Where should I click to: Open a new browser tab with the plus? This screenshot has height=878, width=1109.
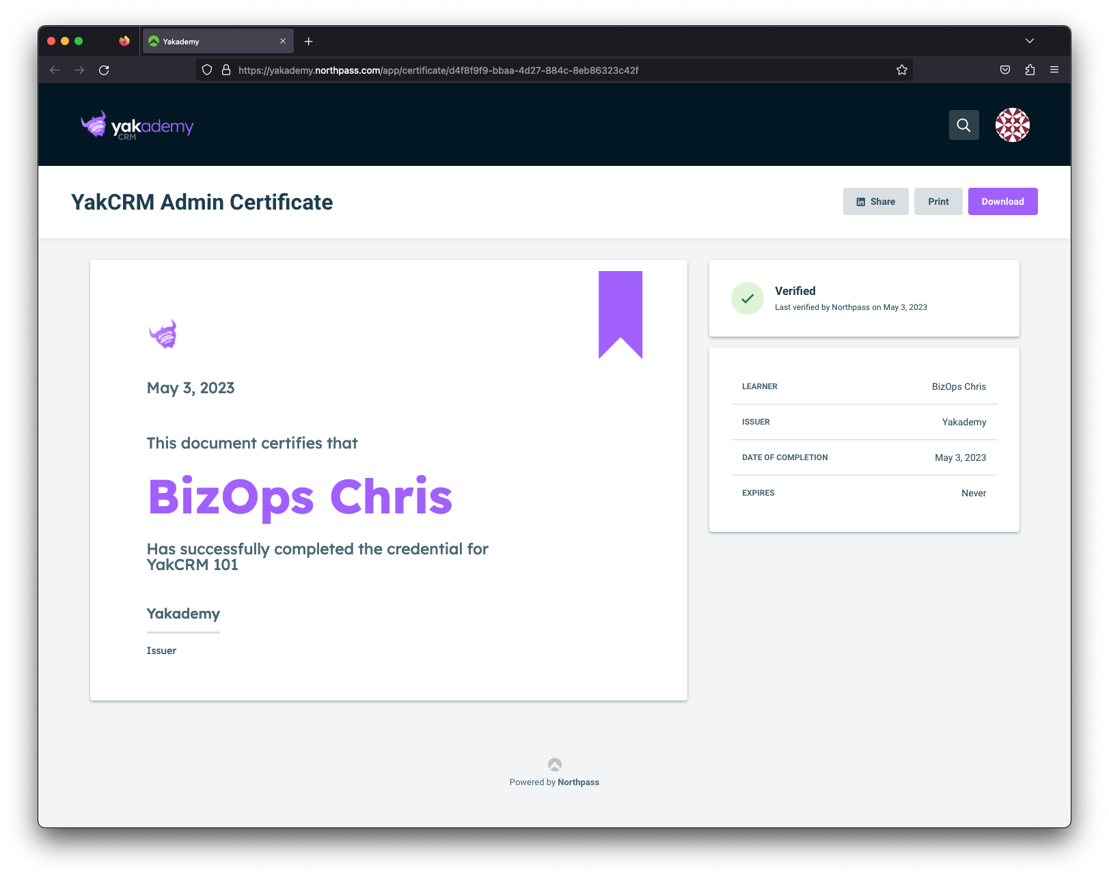pos(309,41)
